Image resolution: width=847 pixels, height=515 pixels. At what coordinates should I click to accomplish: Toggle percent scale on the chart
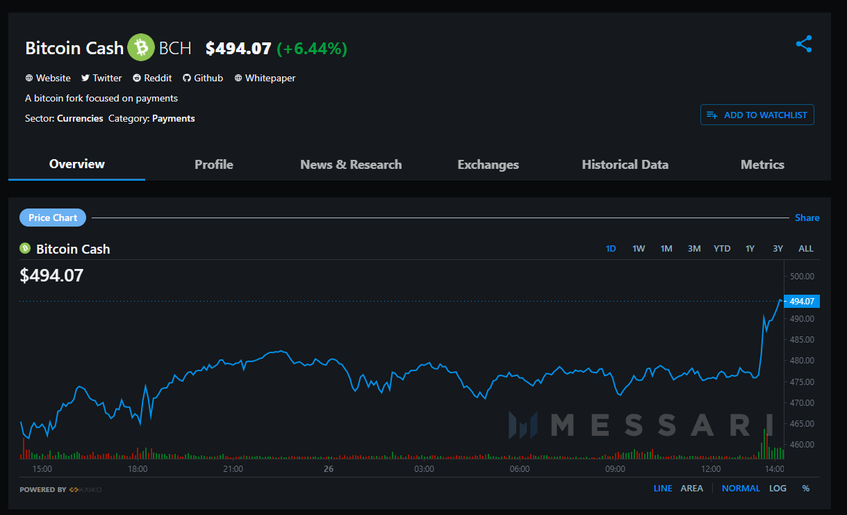(806, 489)
